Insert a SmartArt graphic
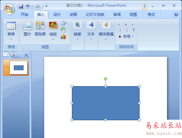This screenshot has height=138, width=182. pos(63,30)
